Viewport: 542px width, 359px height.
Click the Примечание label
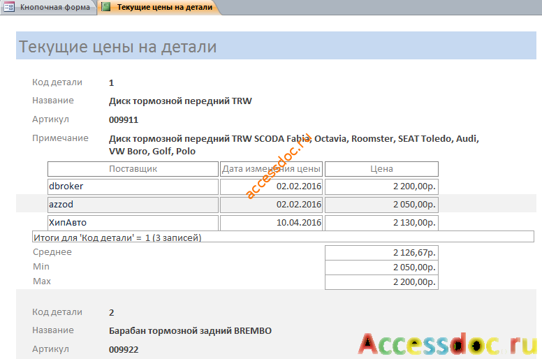pos(61,138)
